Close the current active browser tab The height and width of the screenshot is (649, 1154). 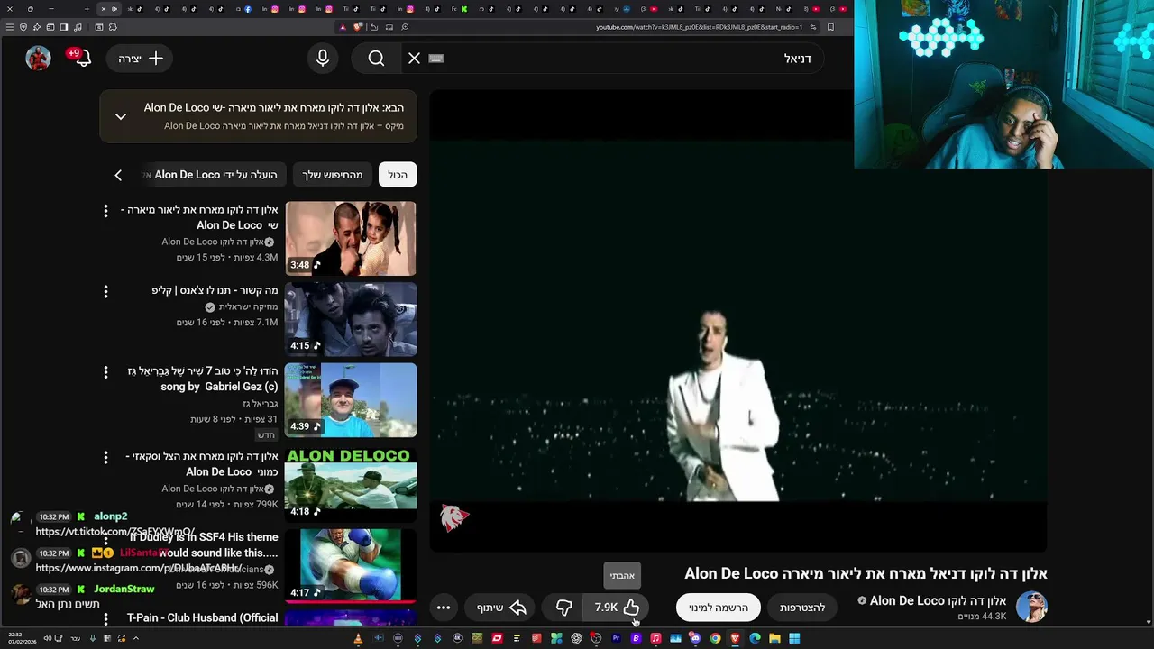tap(104, 9)
